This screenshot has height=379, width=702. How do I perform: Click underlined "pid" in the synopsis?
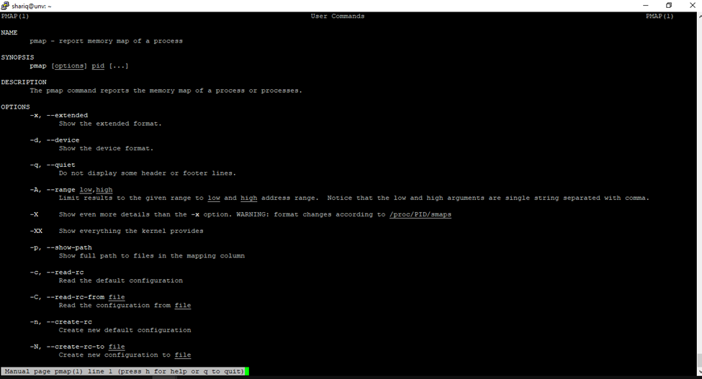[98, 66]
